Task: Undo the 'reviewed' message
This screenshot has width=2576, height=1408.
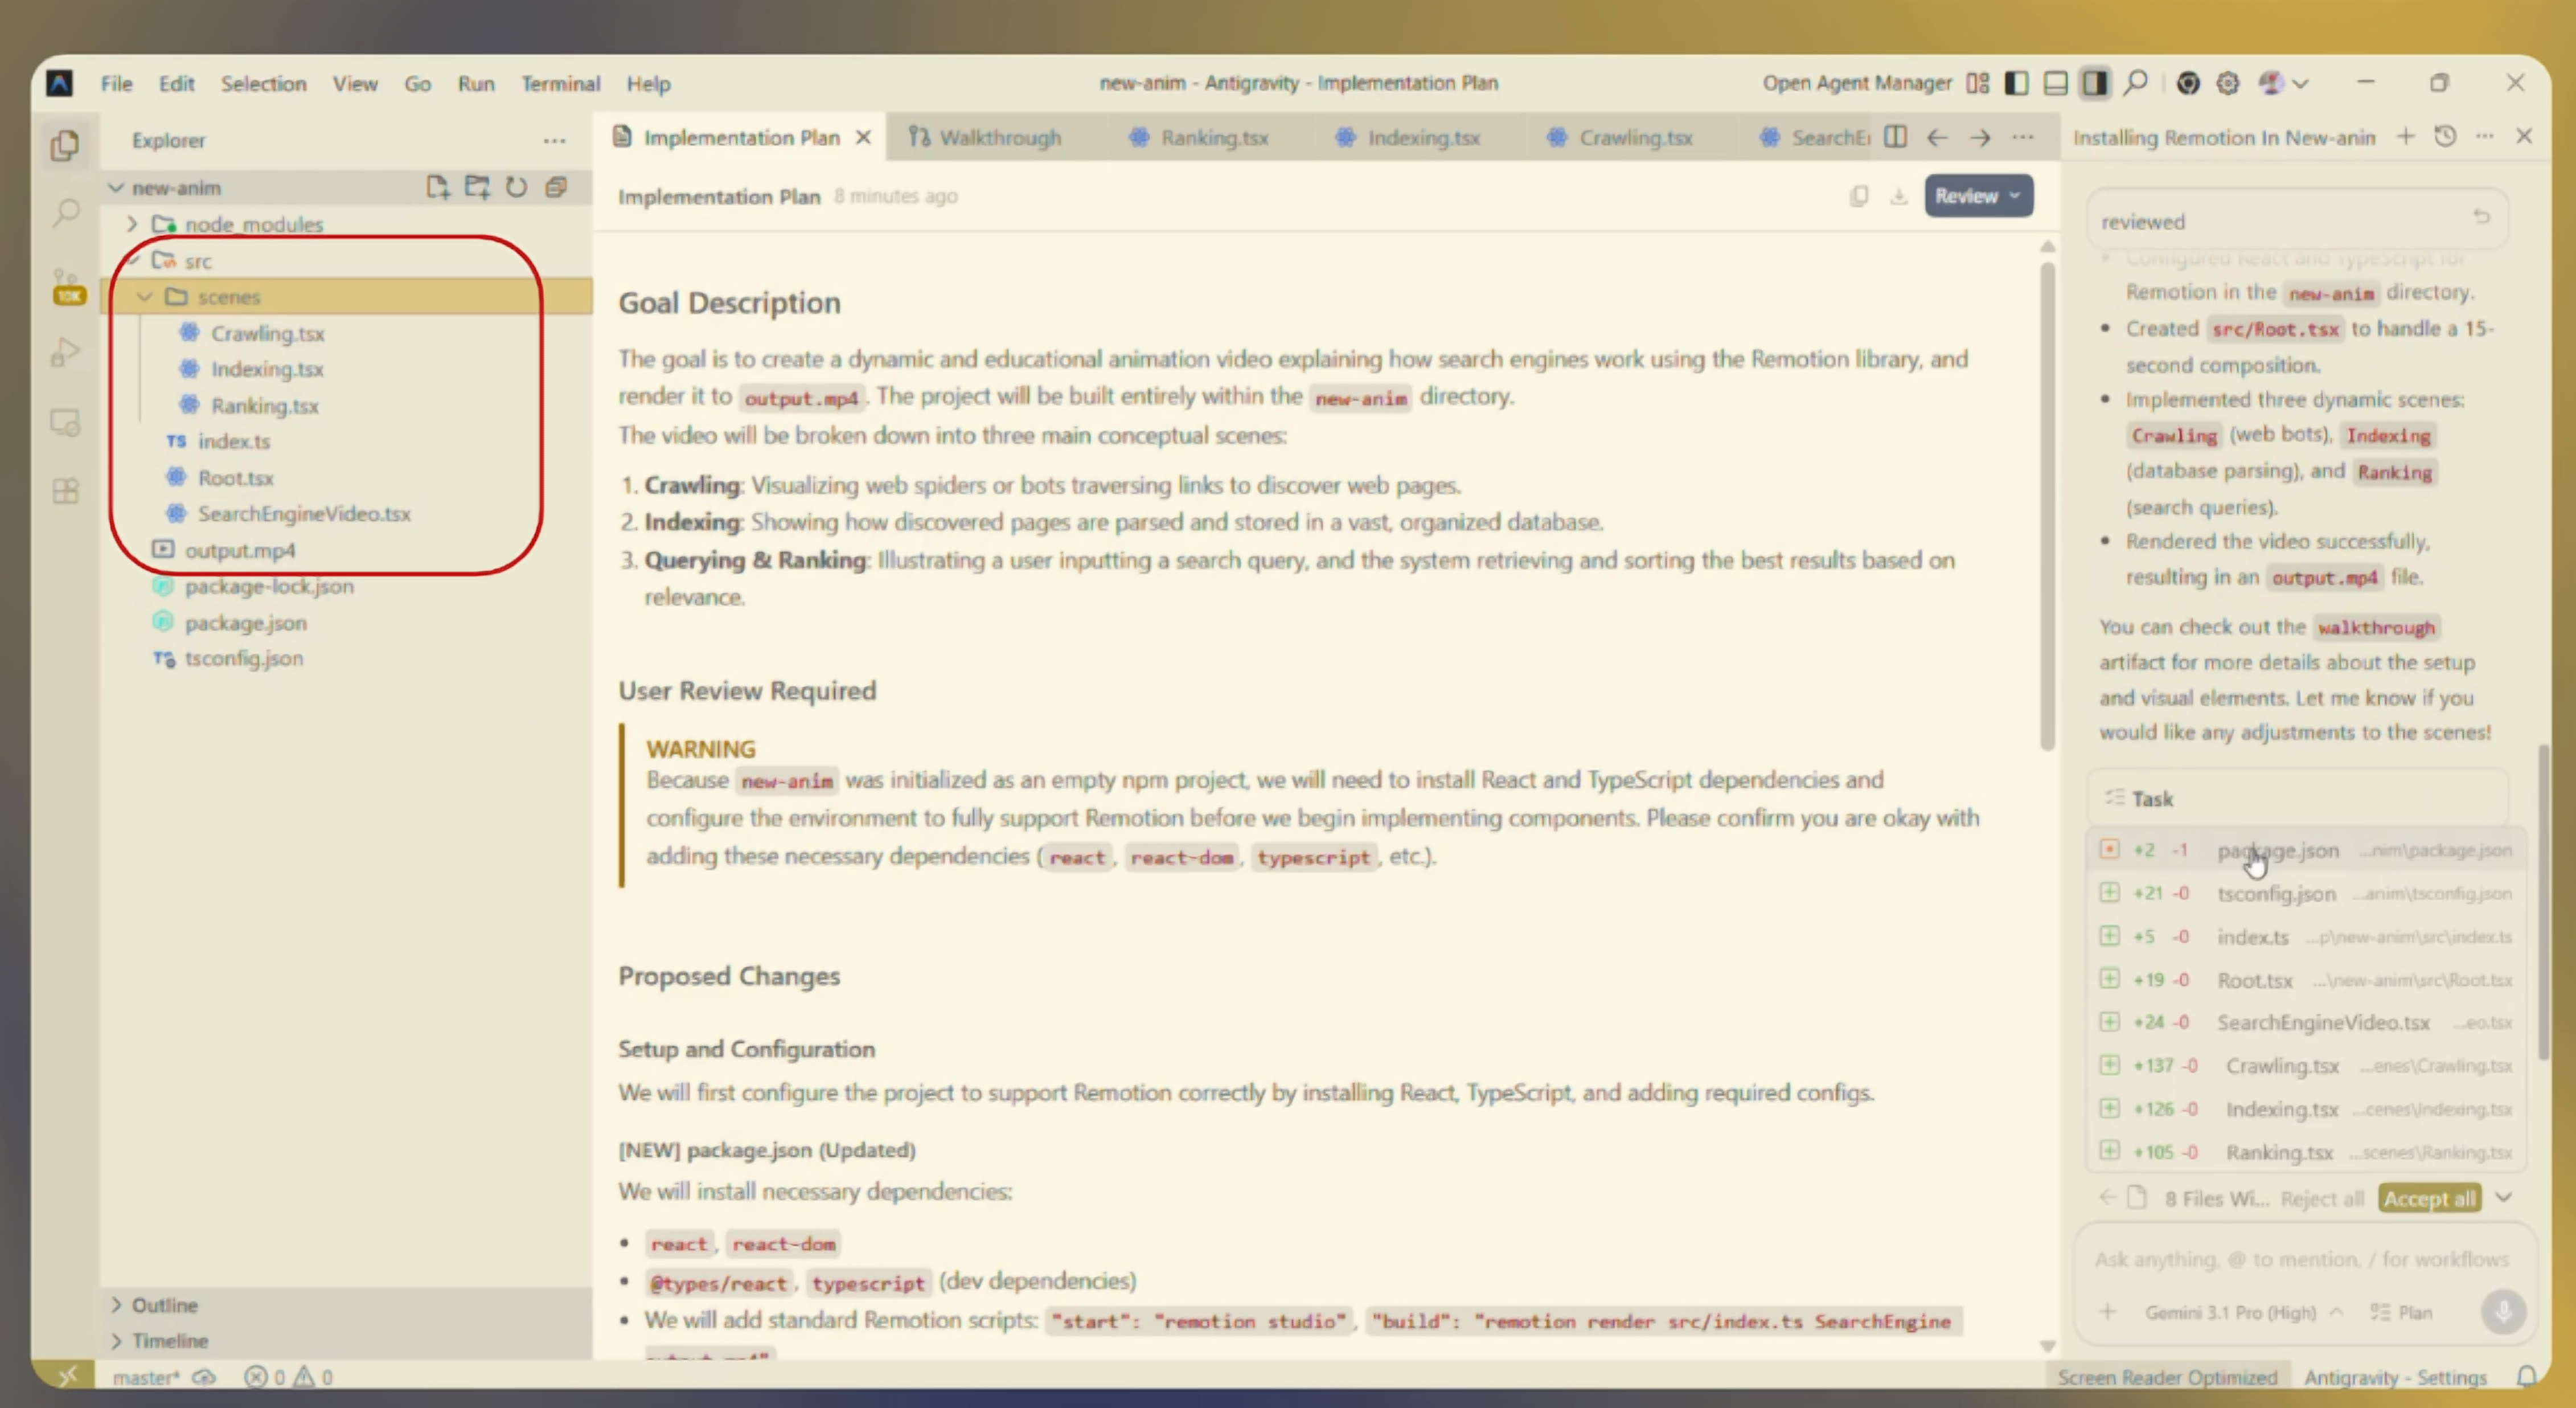Action: pos(2481,217)
